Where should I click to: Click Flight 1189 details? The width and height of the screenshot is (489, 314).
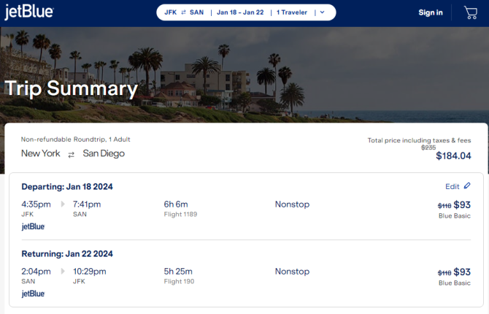point(180,214)
